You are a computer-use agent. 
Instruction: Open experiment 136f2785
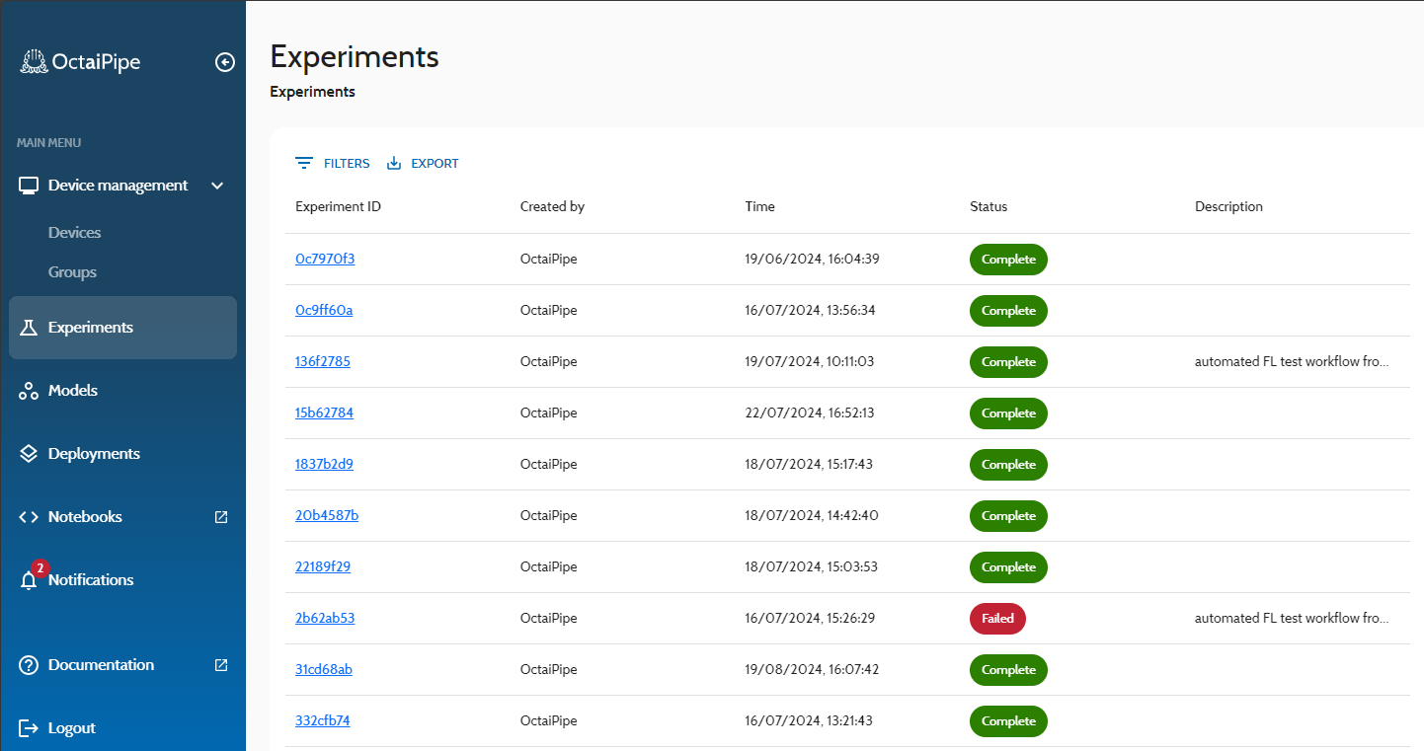click(x=323, y=362)
